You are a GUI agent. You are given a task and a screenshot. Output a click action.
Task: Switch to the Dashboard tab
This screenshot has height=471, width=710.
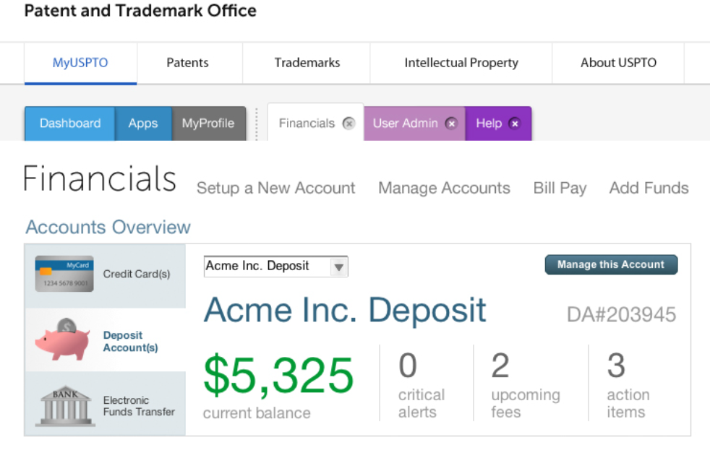(x=70, y=124)
